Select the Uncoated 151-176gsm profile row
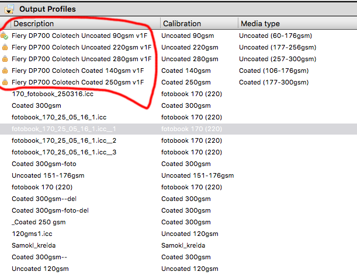Screen dimensions: 357x275 [179, 175]
